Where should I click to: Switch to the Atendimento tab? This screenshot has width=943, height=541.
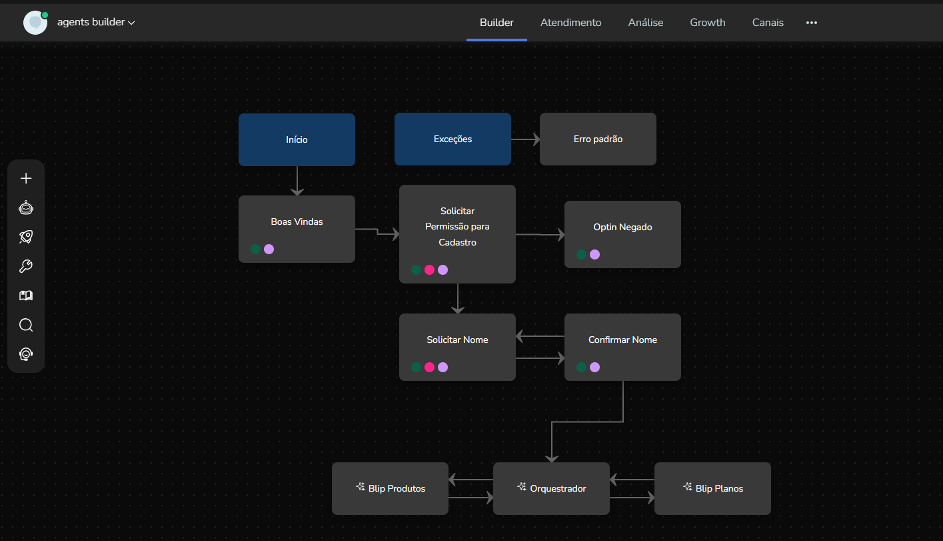[x=570, y=22]
